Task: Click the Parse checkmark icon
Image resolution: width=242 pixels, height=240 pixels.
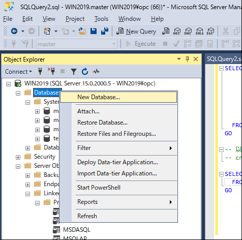Action: click(176, 44)
